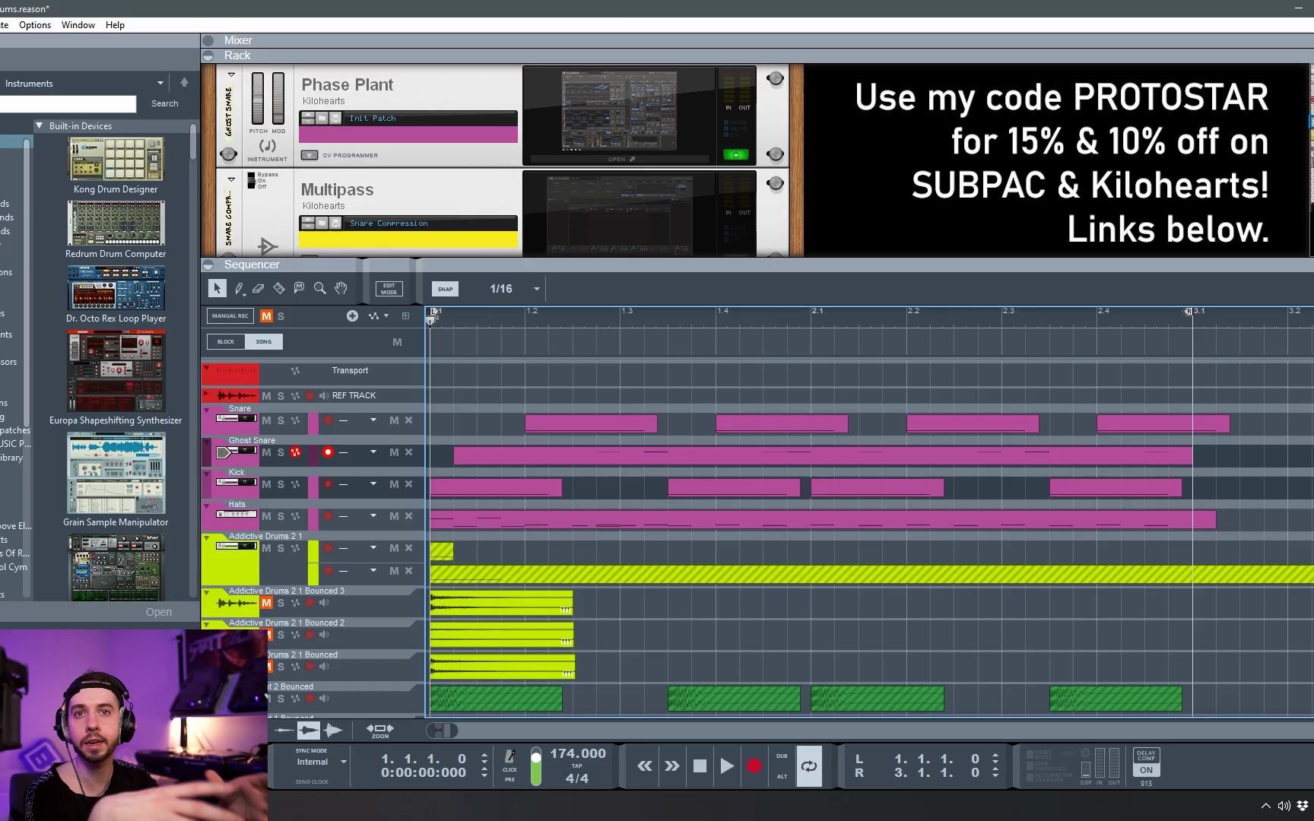Toggle Manual Rec in the sequencer
This screenshot has width=1314, height=821.
(x=230, y=315)
